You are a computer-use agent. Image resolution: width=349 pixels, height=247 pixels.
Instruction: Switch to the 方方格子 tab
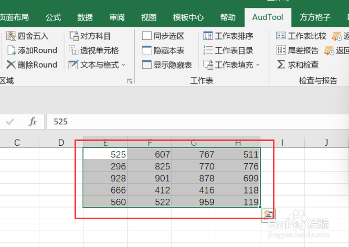pos(315,17)
